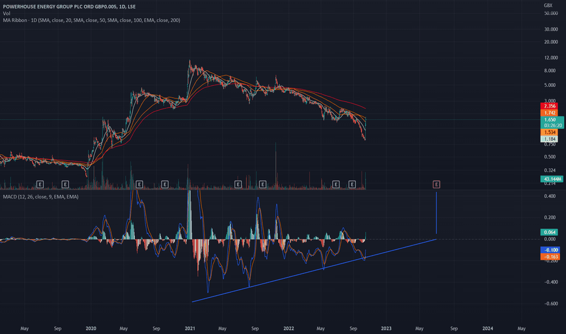Select the MA Ribbon indicator legend
Viewport: 566px width, 334px height.
click(91, 20)
